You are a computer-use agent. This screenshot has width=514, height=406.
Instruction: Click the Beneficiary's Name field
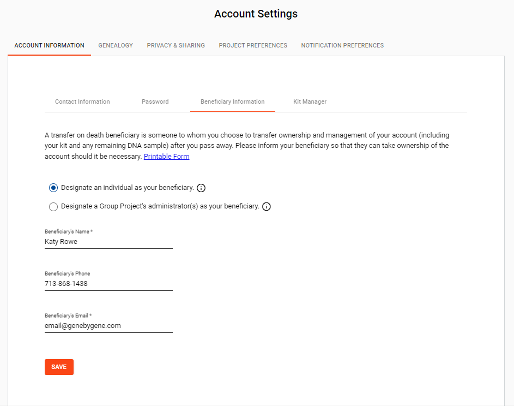(x=108, y=242)
